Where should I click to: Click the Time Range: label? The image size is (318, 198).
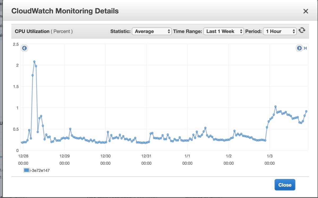(187, 31)
